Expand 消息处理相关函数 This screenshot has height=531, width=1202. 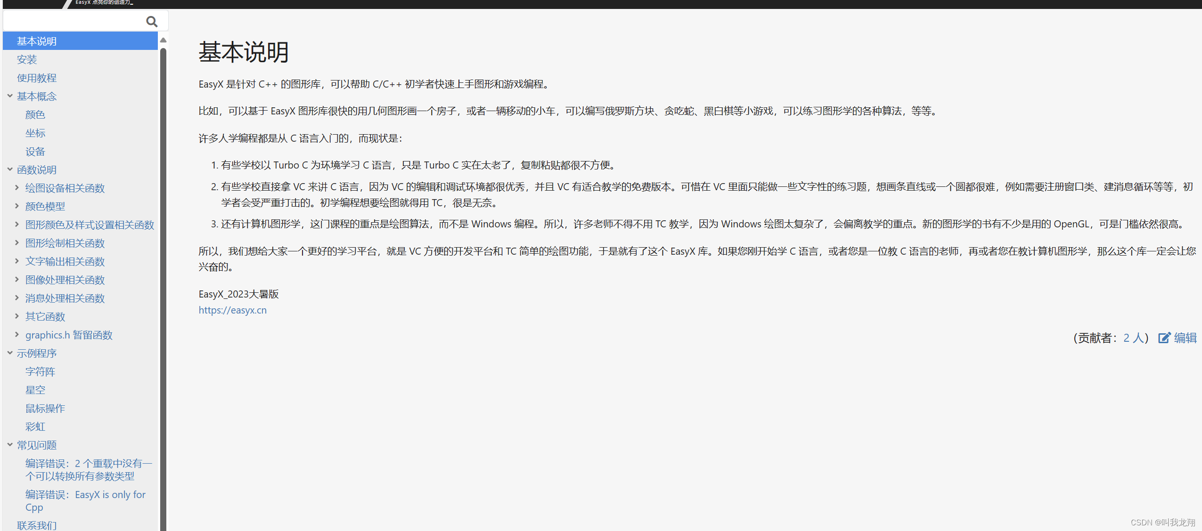point(17,298)
